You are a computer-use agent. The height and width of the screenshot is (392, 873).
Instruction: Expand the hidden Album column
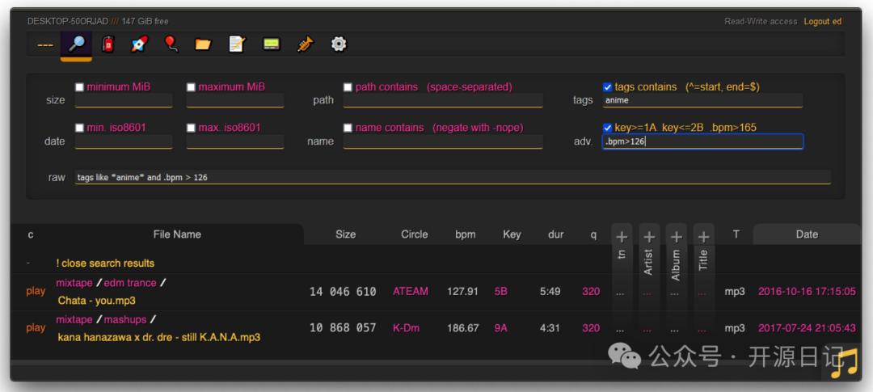click(677, 237)
